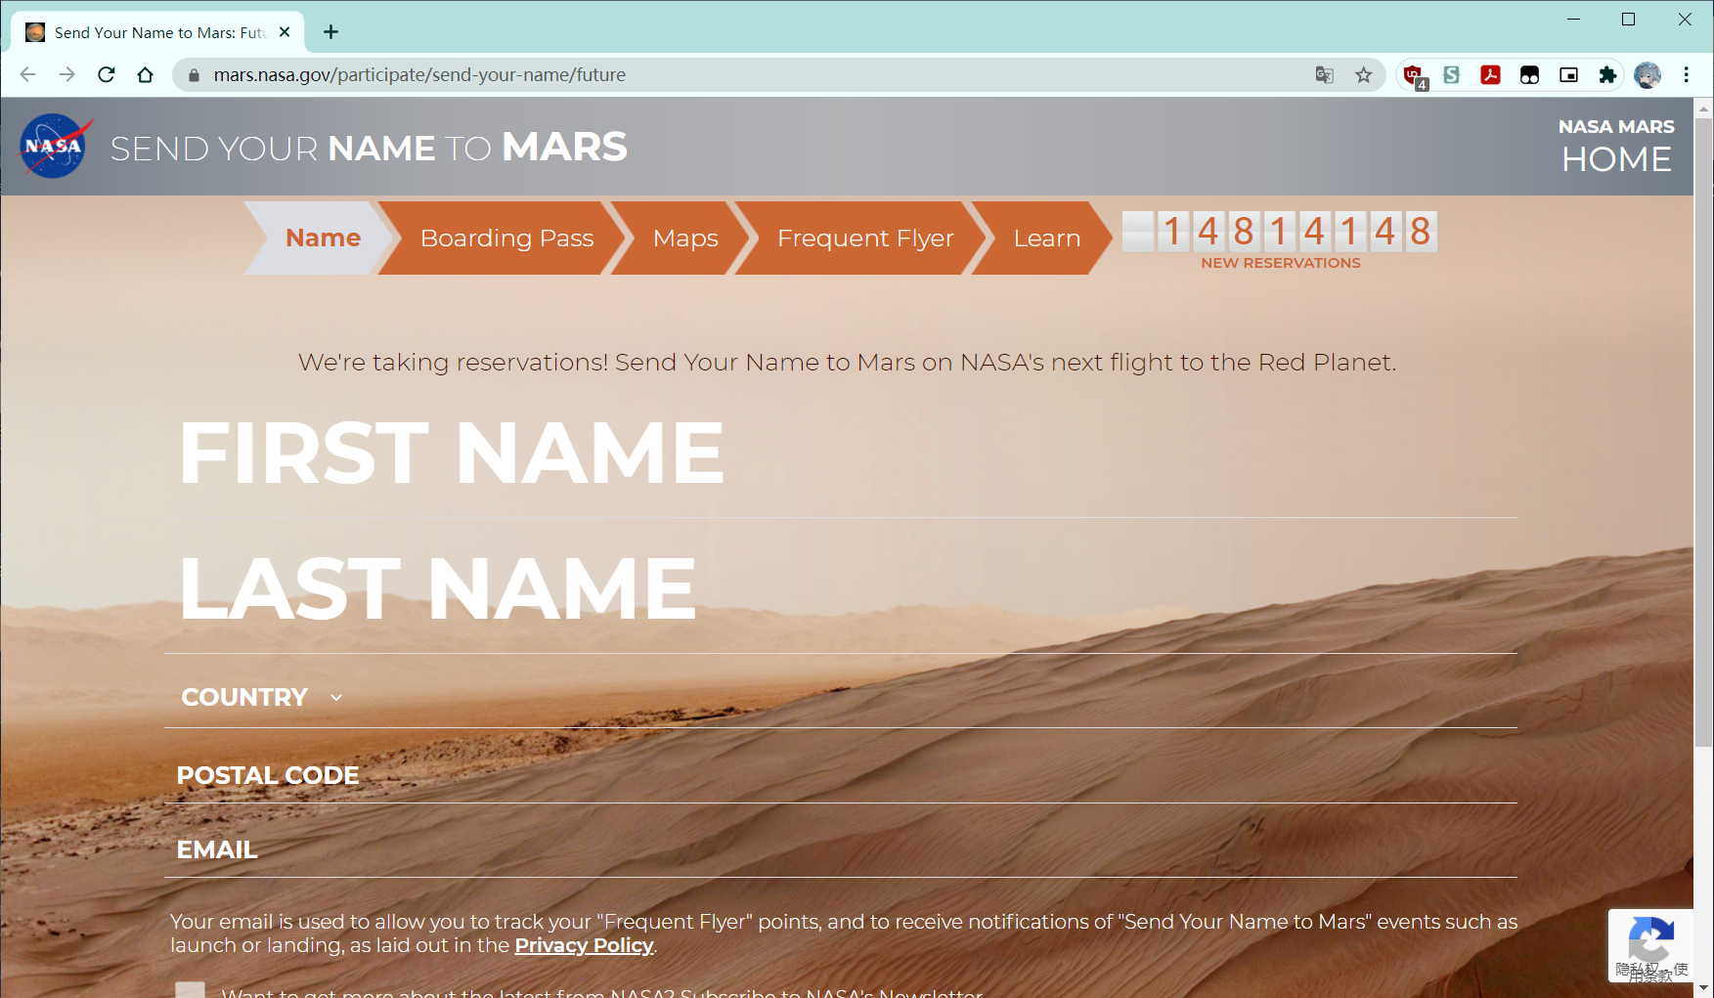
Task: Open the black mask extension icon
Action: click(1529, 75)
